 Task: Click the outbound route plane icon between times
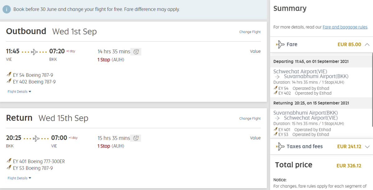pyautogui.click(x=34, y=52)
